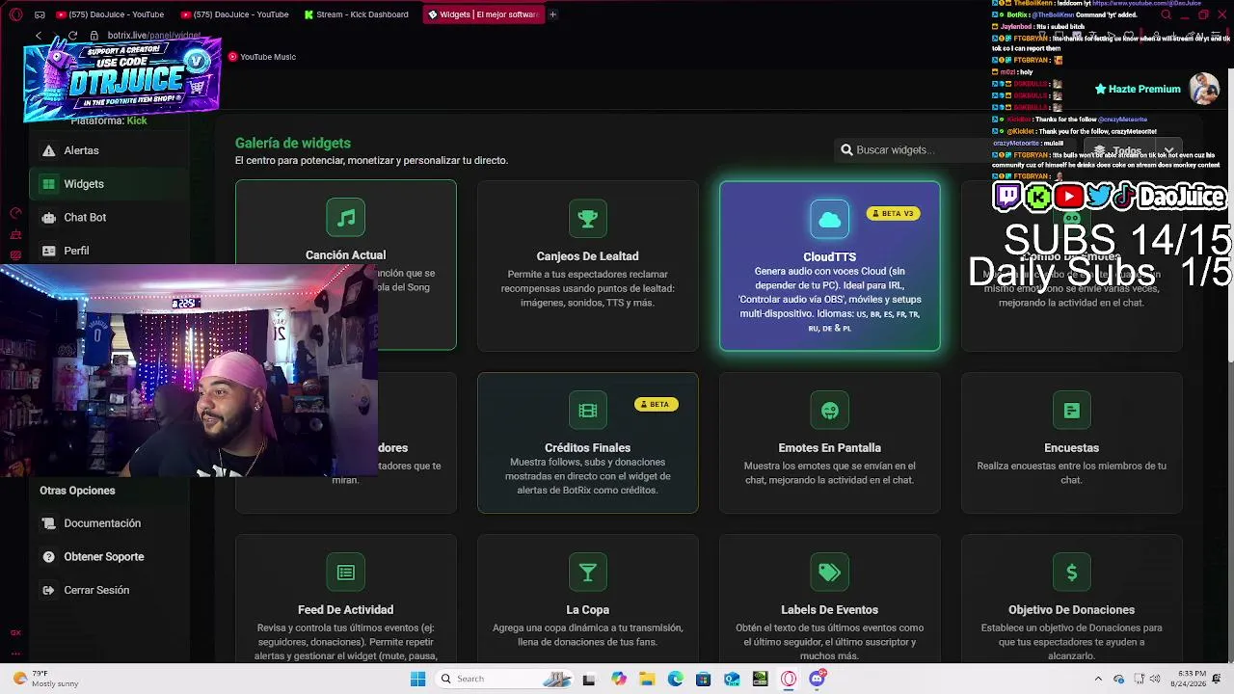Image resolution: width=1234 pixels, height=694 pixels.
Task: Select the Widgets browser tab
Action: point(483,14)
